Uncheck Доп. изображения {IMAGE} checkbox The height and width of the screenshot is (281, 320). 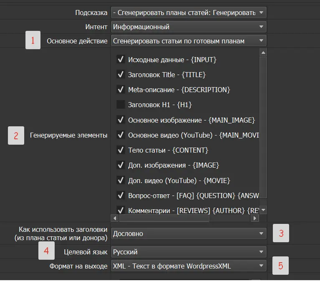click(x=121, y=165)
